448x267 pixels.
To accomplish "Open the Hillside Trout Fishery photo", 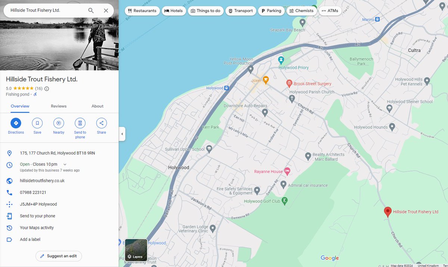I will pyautogui.click(x=59, y=35).
